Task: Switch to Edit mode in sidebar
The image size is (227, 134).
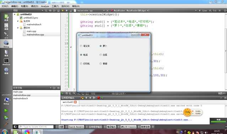Action: [x=6, y=27]
